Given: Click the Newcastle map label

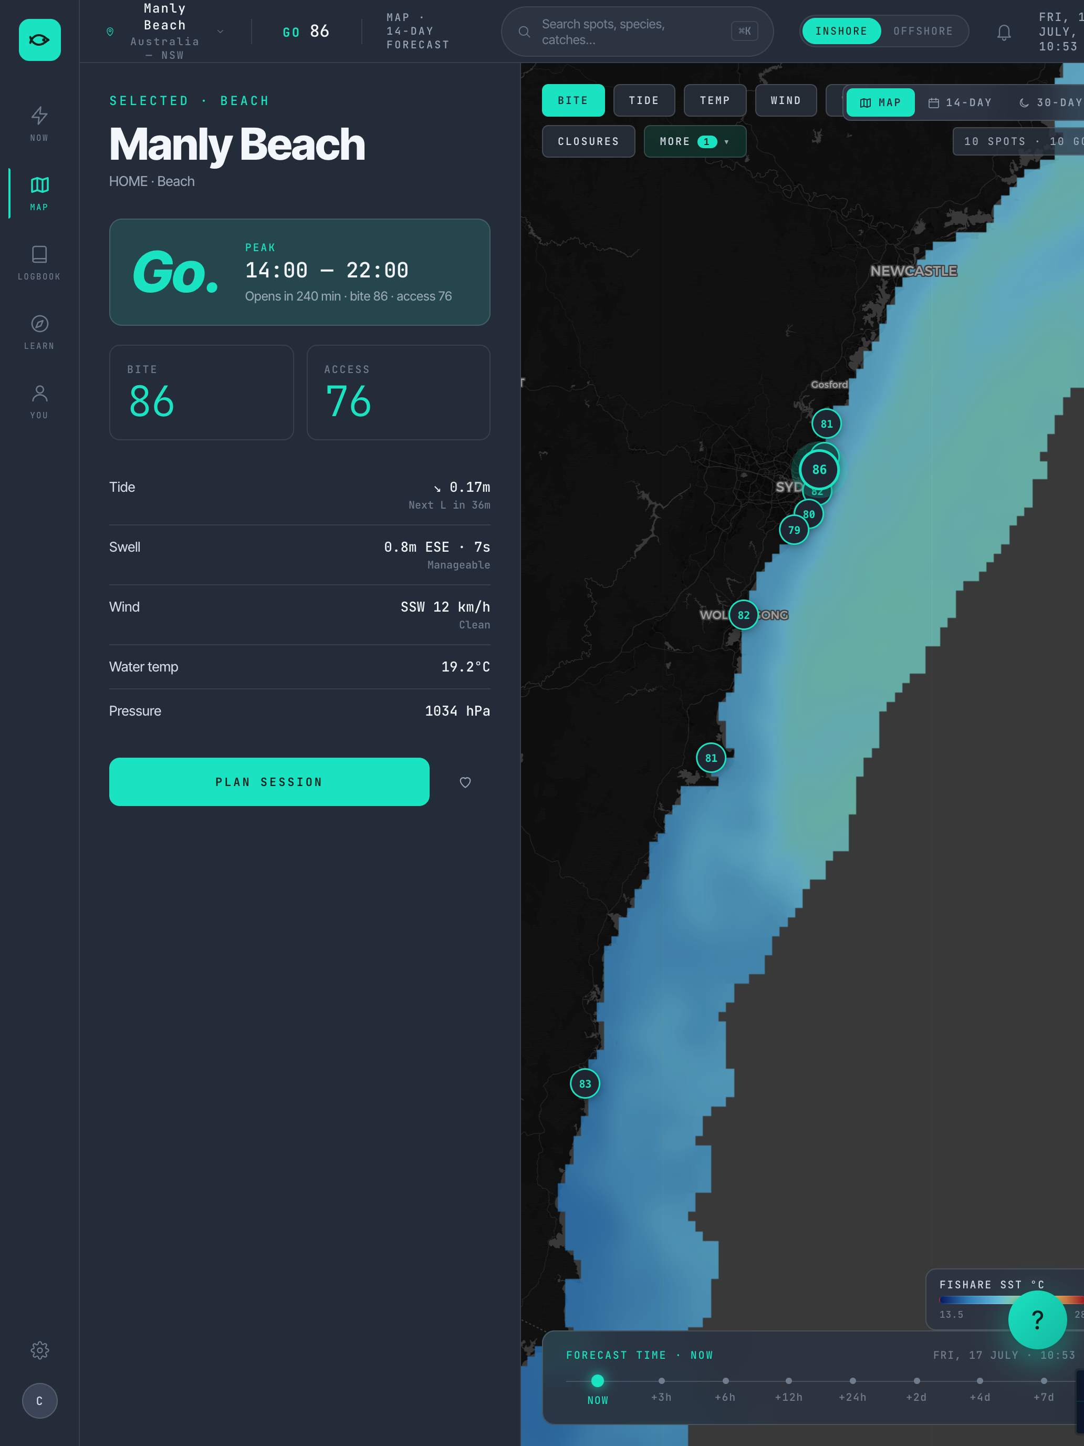Looking at the screenshot, I should coord(913,271).
